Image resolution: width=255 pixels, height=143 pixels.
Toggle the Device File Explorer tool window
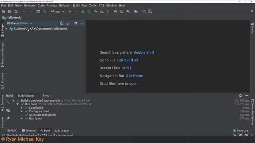253,112
